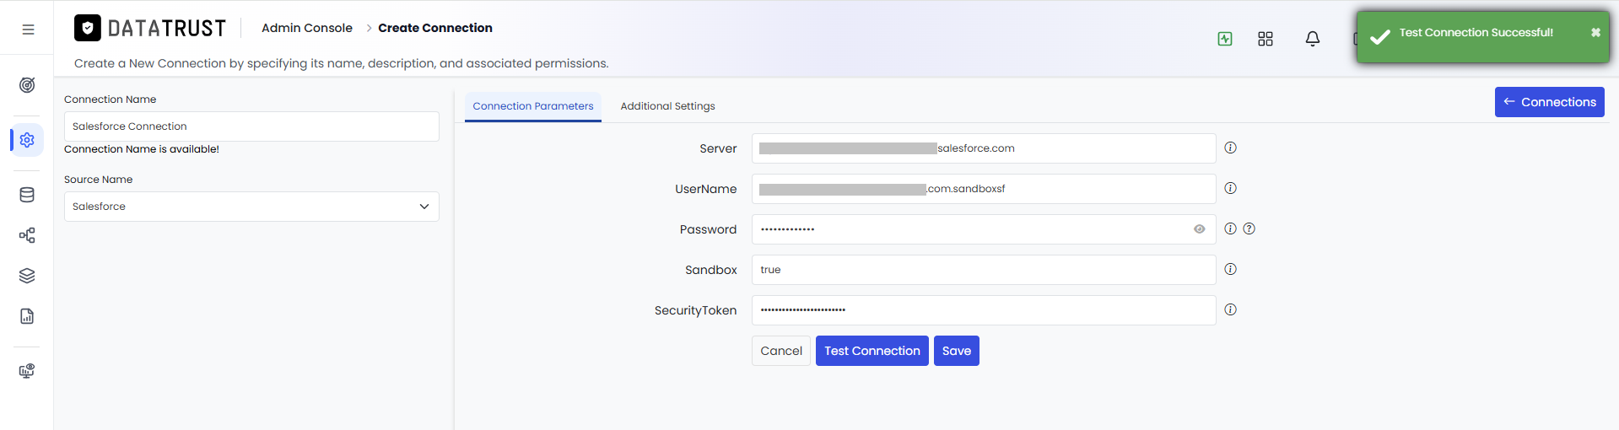This screenshot has width=1619, height=430.
Task: Click into the Sandbox input field
Action: click(x=984, y=270)
